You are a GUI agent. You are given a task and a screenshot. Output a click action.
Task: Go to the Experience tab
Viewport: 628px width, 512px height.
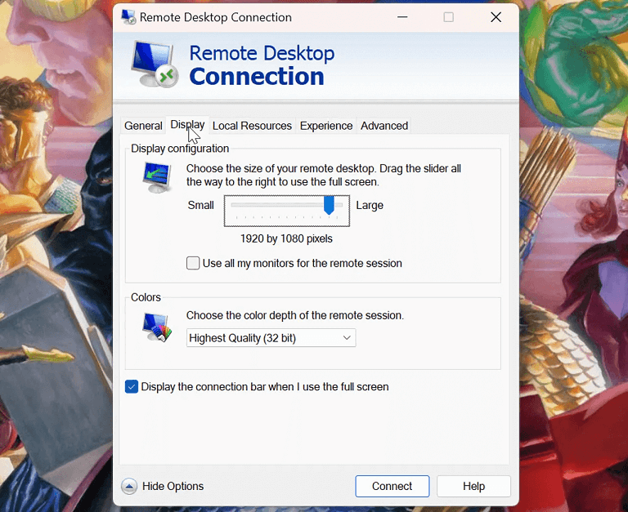[x=326, y=126]
